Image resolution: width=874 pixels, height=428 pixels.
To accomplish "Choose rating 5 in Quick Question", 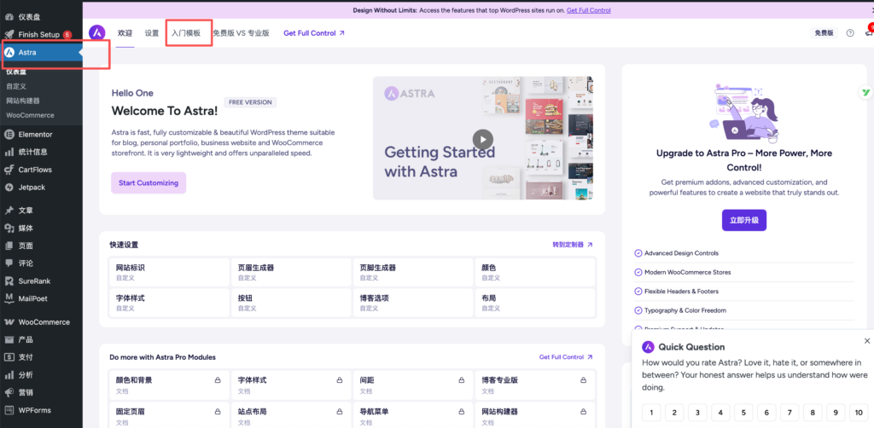I will [743, 413].
